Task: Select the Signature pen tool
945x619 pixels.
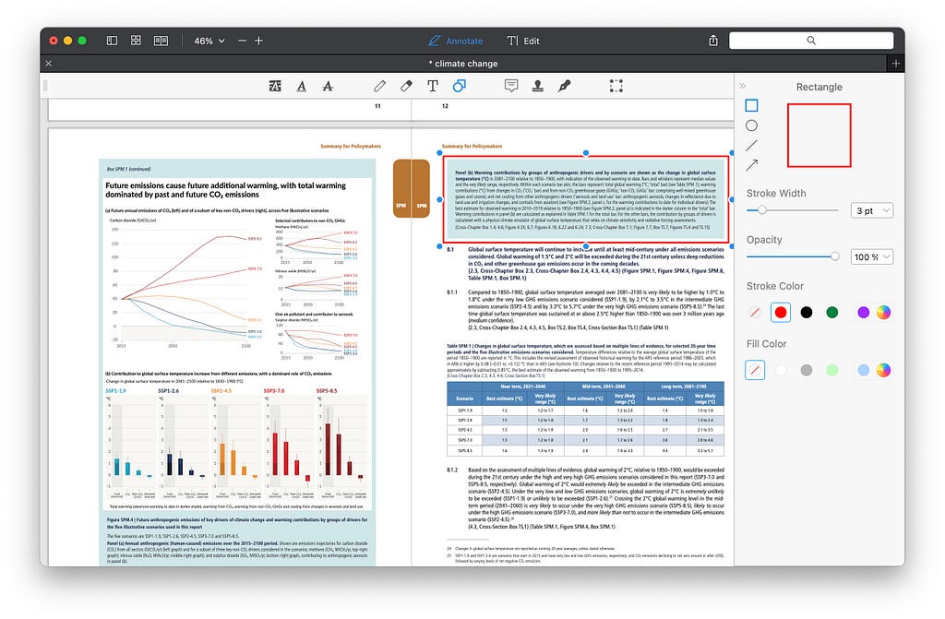Action: pos(564,86)
